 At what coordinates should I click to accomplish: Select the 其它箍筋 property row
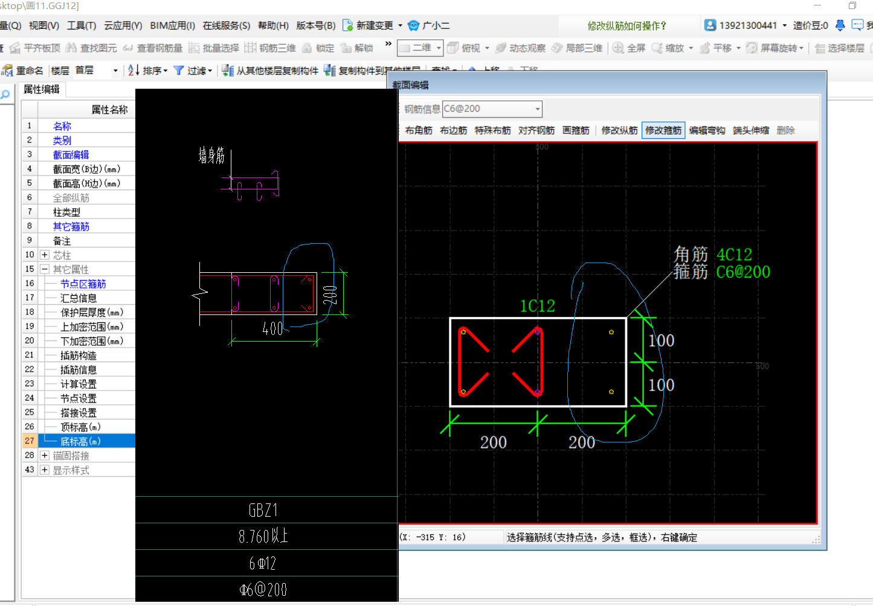[79, 226]
